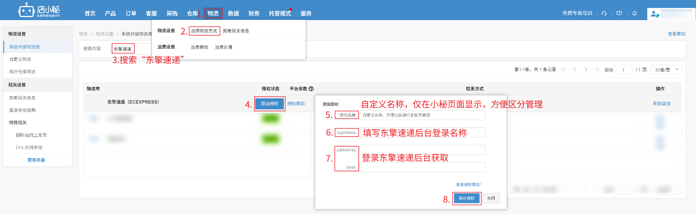This screenshot has height=214, width=696.
Task: Click 刷新渠道 for 东擎速递
Action: (x=662, y=104)
